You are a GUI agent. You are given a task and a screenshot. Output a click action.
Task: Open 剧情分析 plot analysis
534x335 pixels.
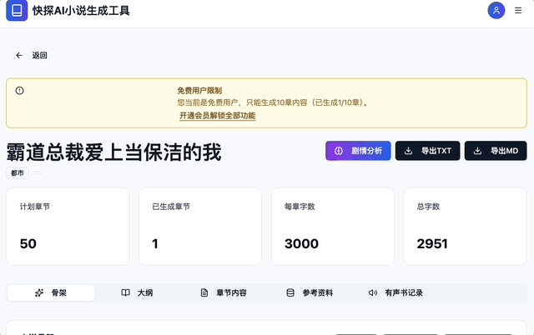click(x=358, y=151)
